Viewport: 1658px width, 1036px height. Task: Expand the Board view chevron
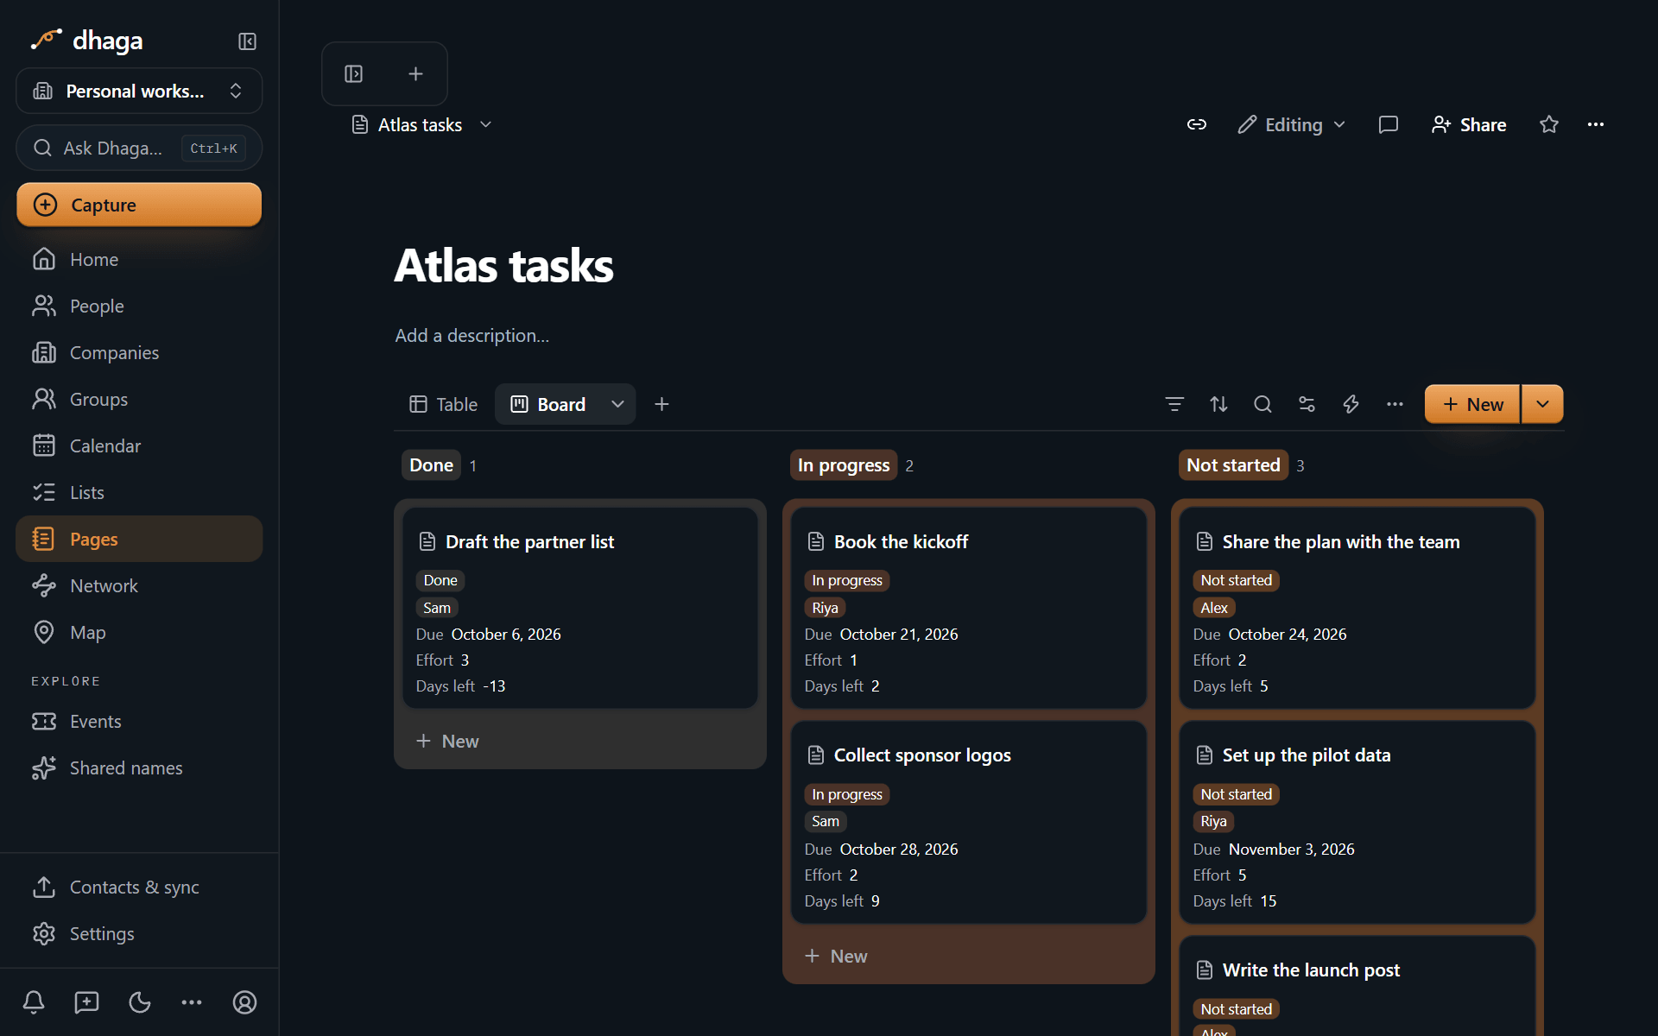pyautogui.click(x=617, y=404)
